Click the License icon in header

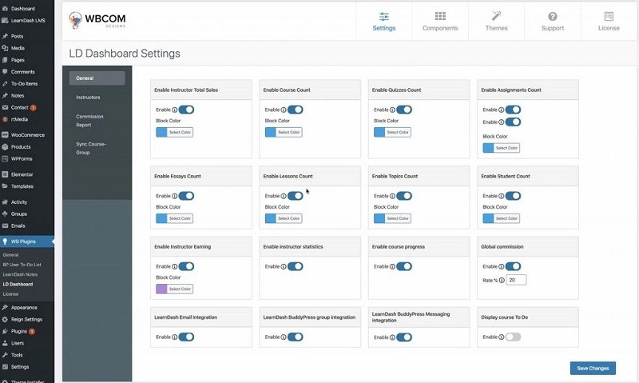point(609,16)
